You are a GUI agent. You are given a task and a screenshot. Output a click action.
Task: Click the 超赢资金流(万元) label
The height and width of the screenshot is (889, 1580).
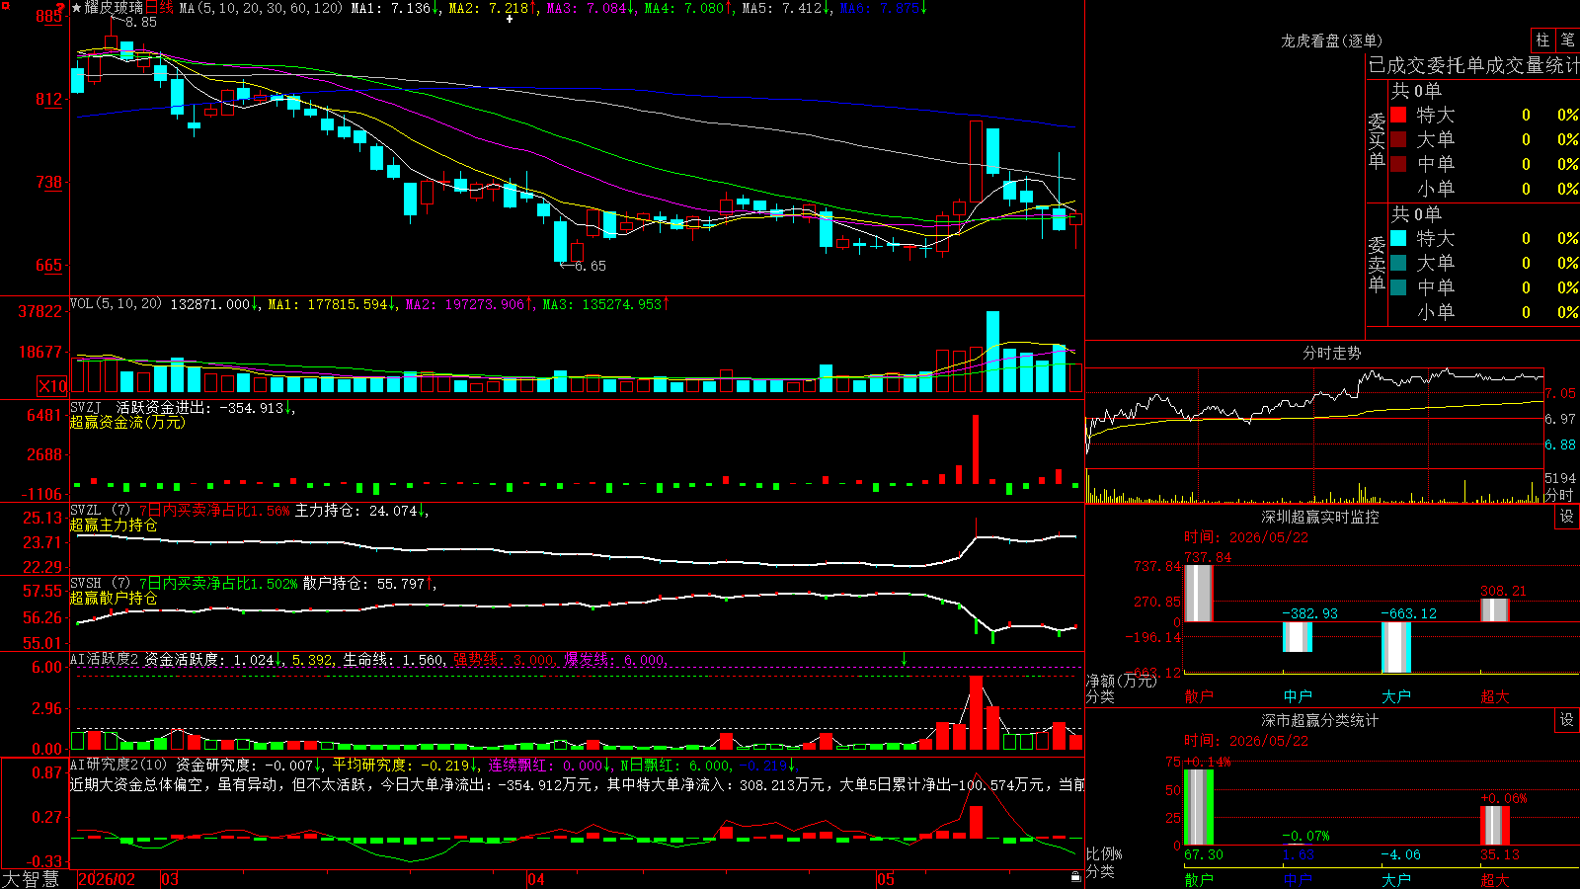(127, 422)
